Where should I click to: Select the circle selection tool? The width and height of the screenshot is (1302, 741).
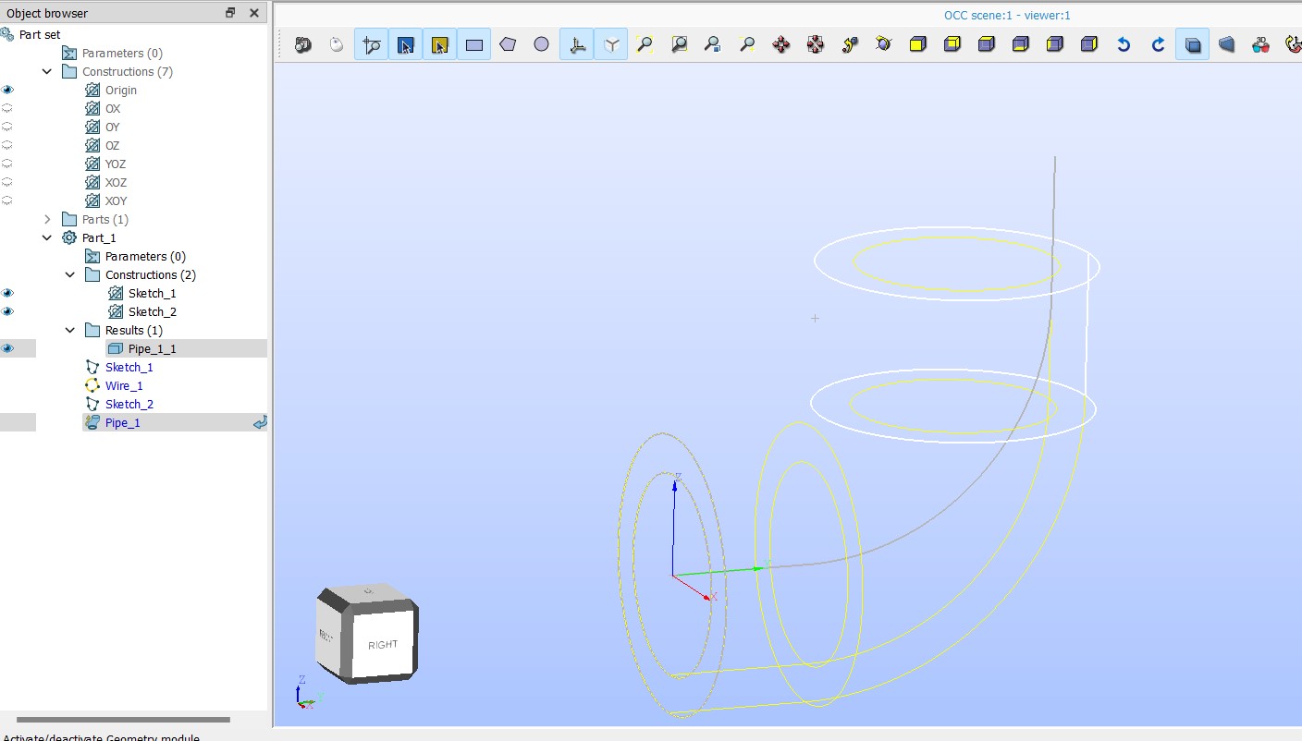pyautogui.click(x=542, y=44)
